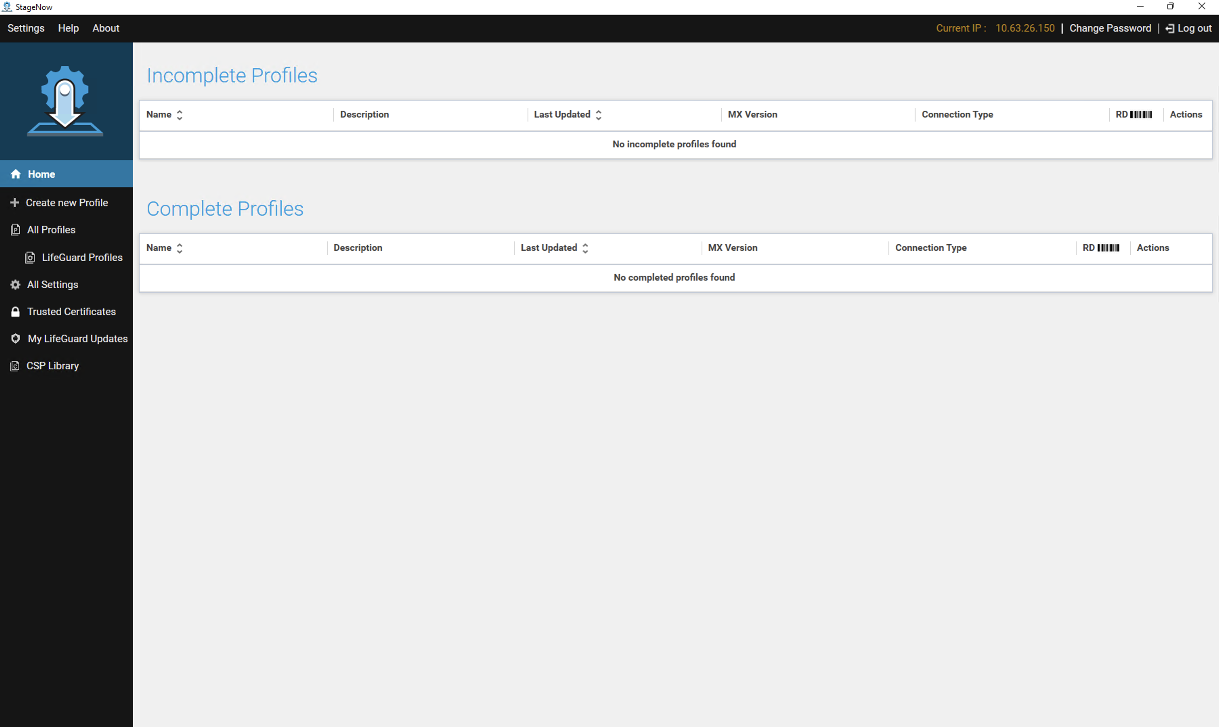Screen dimensions: 1219x727
Task: Open the Settings menu
Action: [x=25, y=28]
